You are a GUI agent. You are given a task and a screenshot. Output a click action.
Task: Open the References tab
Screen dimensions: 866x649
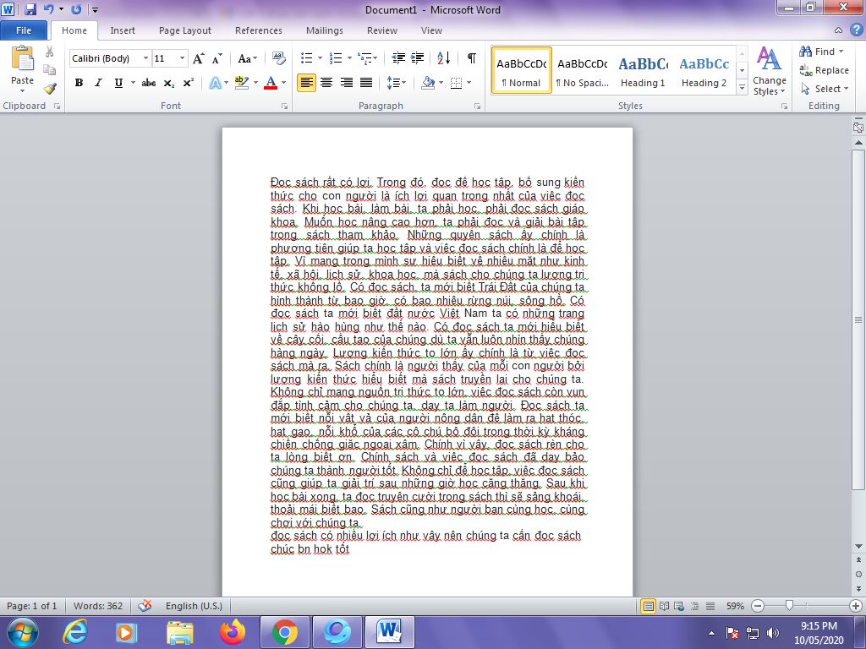coord(259,30)
